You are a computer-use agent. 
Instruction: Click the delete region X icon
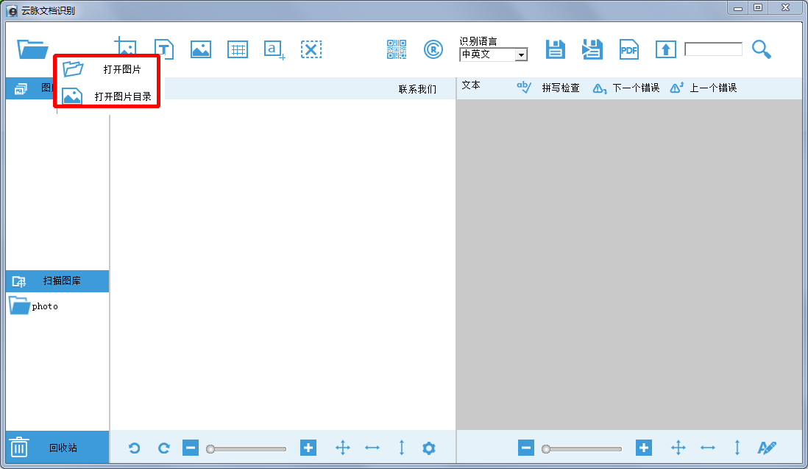(311, 49)
